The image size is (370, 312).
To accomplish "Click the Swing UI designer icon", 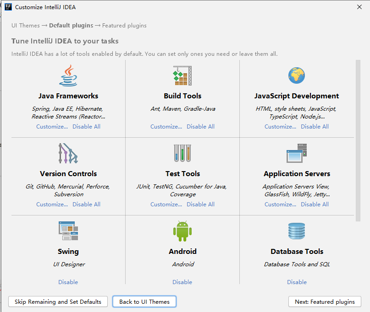I will click(68, 231).
